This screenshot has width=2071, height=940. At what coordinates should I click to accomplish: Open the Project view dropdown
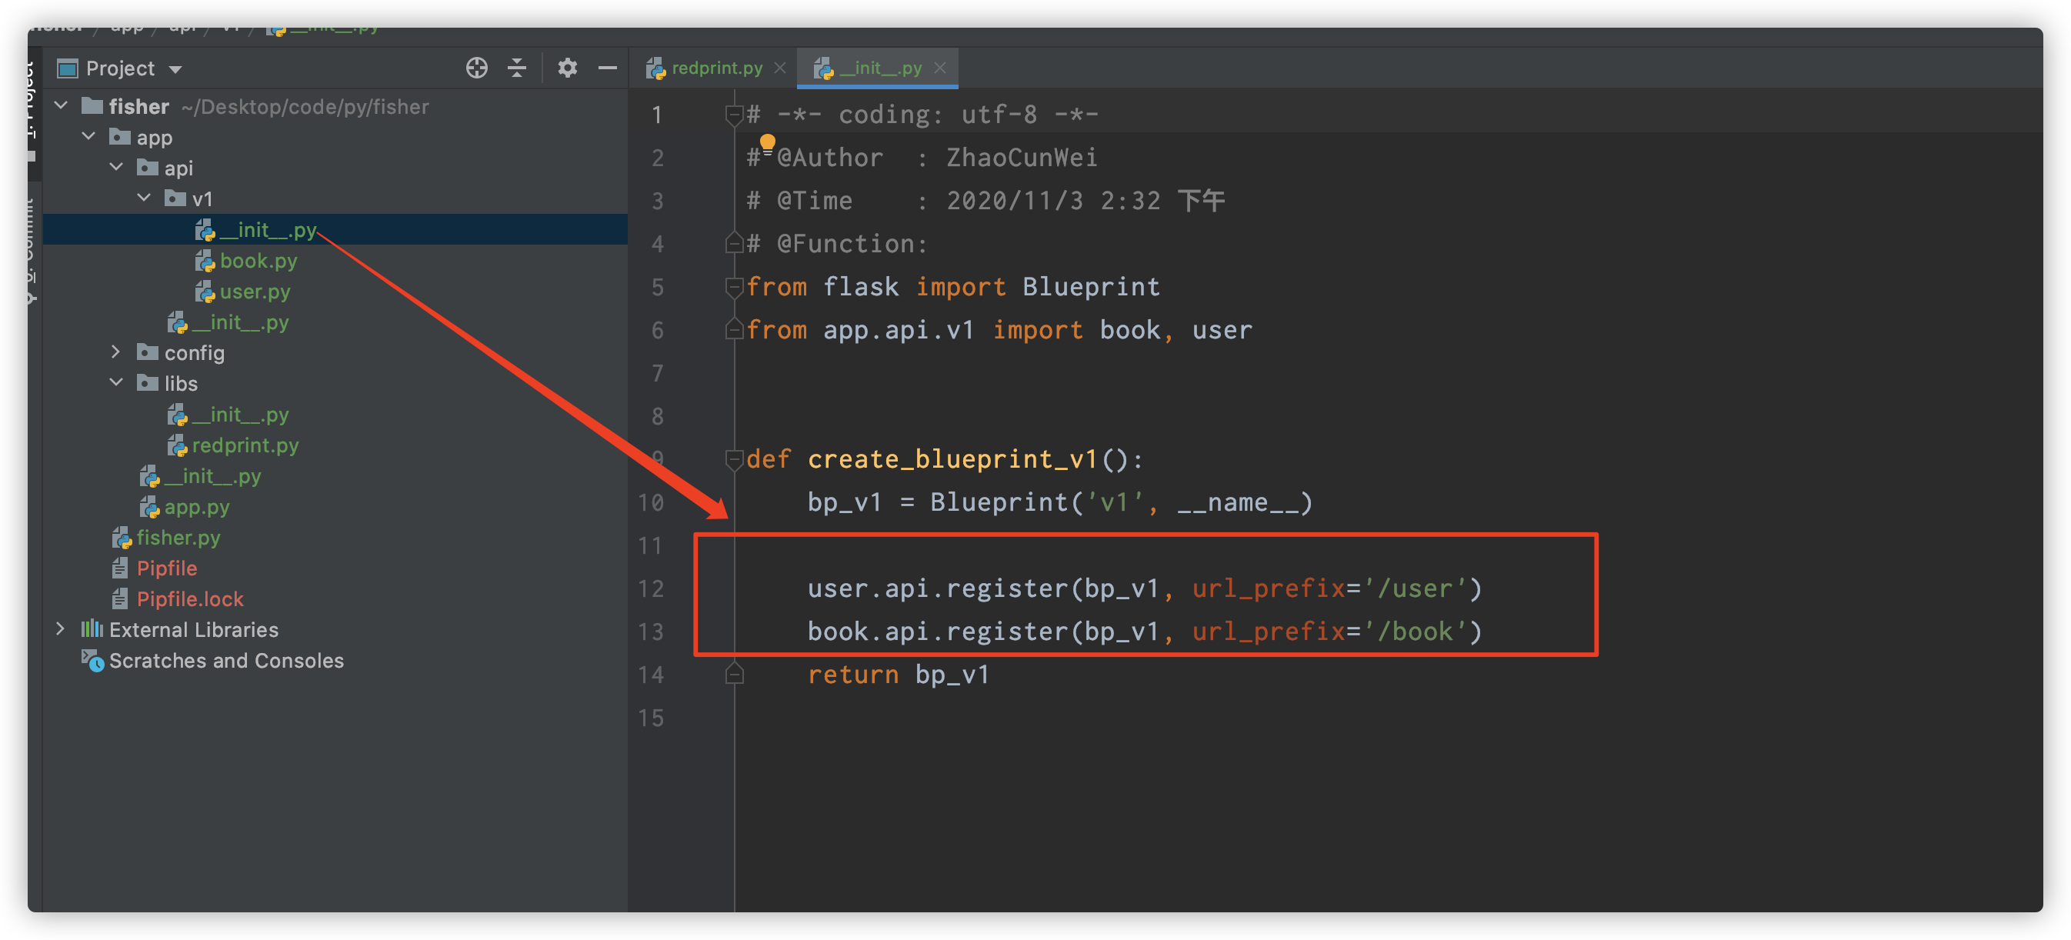click(x=175, y=69)
